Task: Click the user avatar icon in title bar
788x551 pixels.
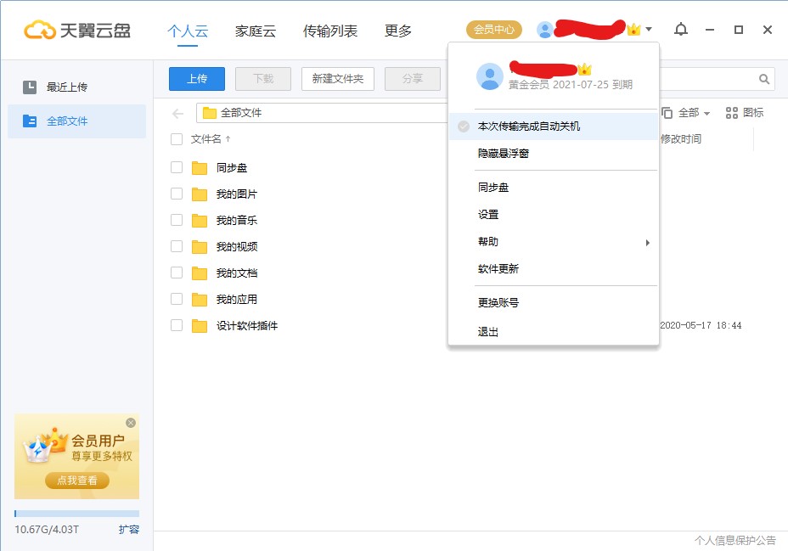Action: (x=545, y=30)
